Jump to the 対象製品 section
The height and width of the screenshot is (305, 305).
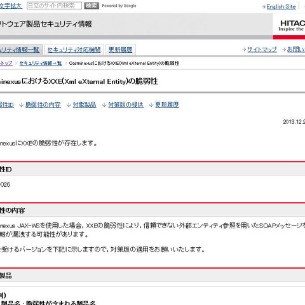pyautogui.click(x=85, y=105)
